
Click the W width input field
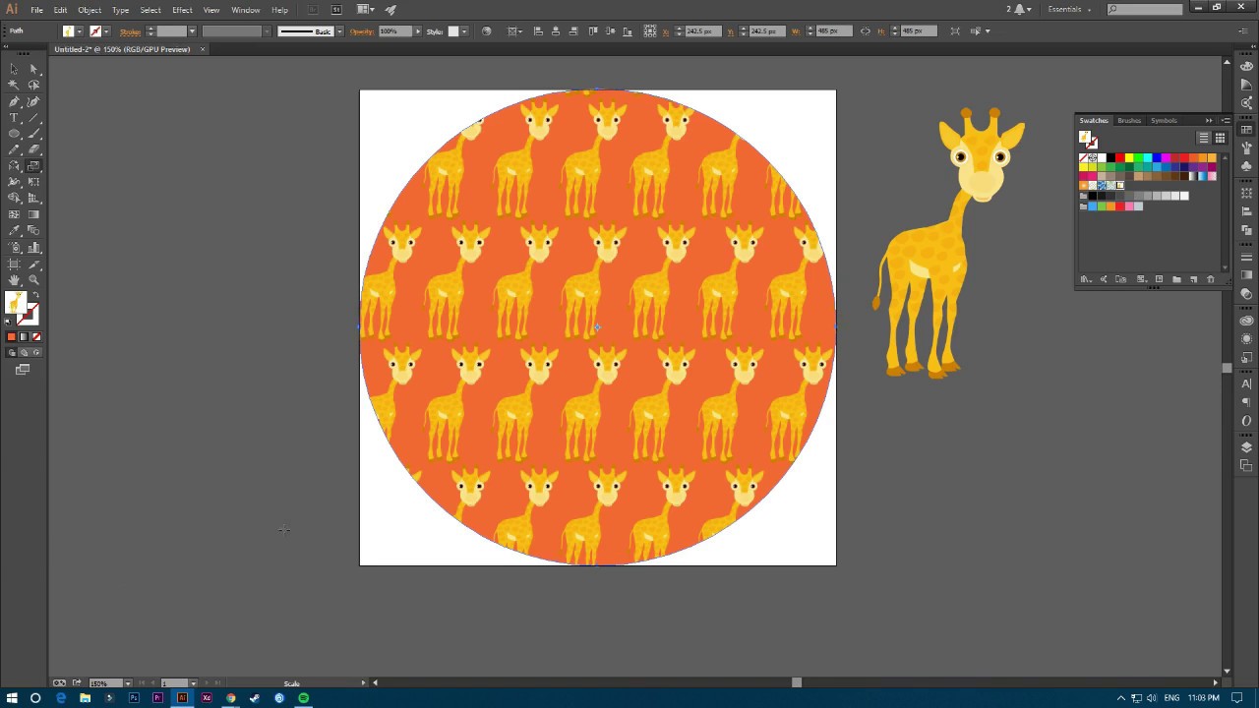[x=833, y=31]
